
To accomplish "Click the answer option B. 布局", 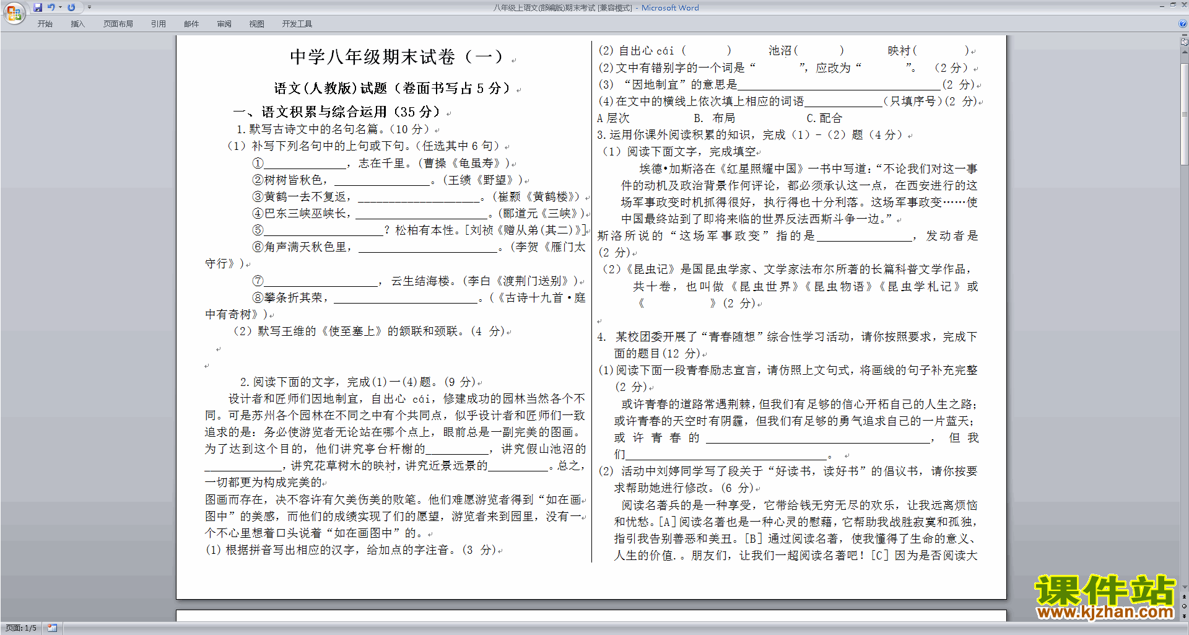I will point(714,118).
